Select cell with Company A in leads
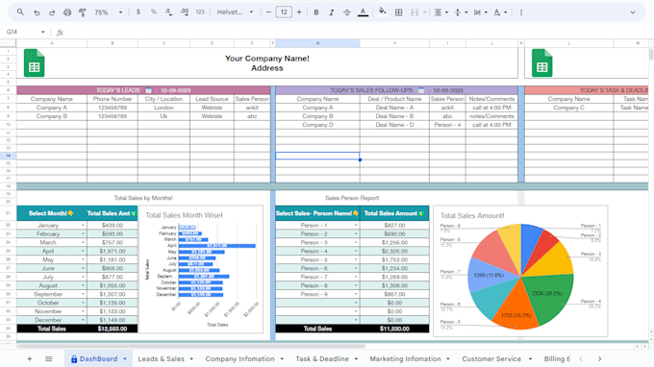654x367 pixels. click(52, 108)
